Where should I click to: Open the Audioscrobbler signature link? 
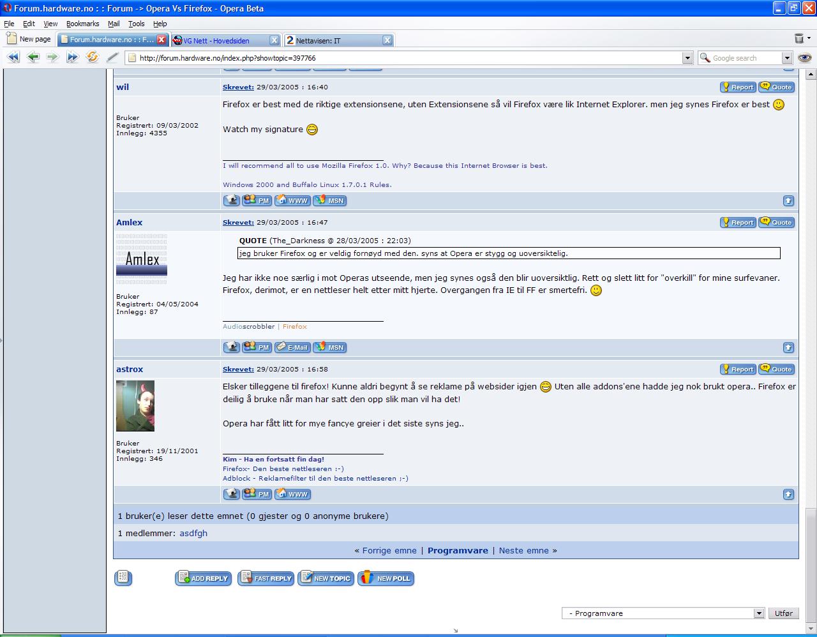pyautogui.click(x=249, y=326)
